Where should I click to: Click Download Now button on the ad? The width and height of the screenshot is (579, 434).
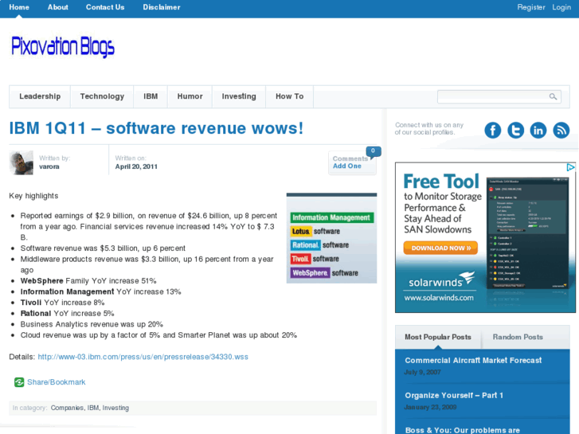click(x=441, y=248)
